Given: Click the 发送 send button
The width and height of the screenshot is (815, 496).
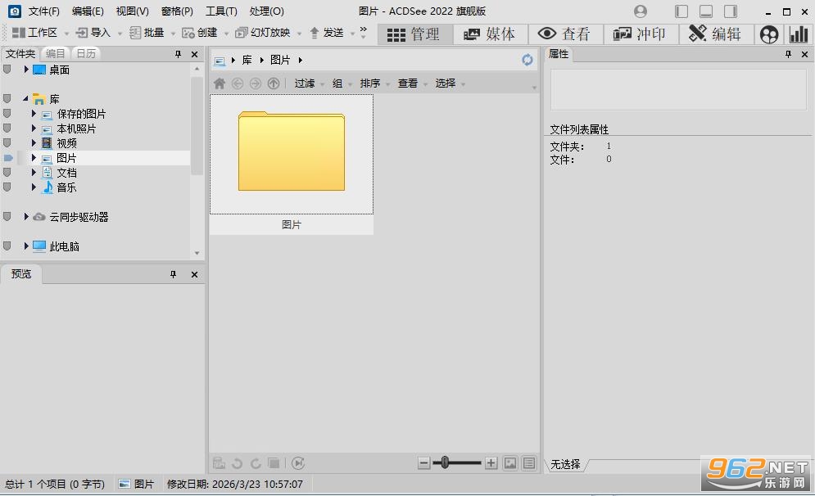Looking at the screenshot, I should (327, 33).
